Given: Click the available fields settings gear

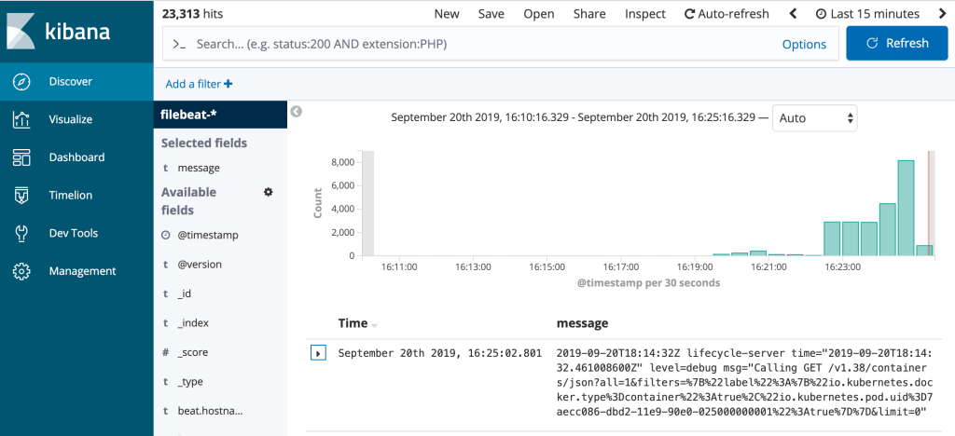Looking at the screenshot, I should click(269, 192).
